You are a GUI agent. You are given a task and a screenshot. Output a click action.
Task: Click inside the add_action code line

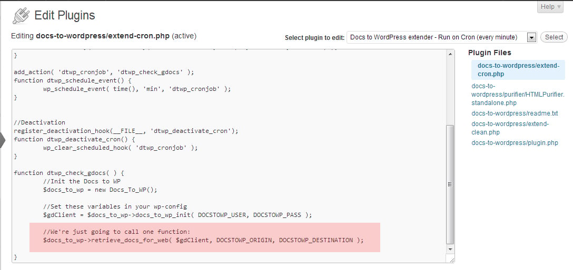(x=104, y=72)
